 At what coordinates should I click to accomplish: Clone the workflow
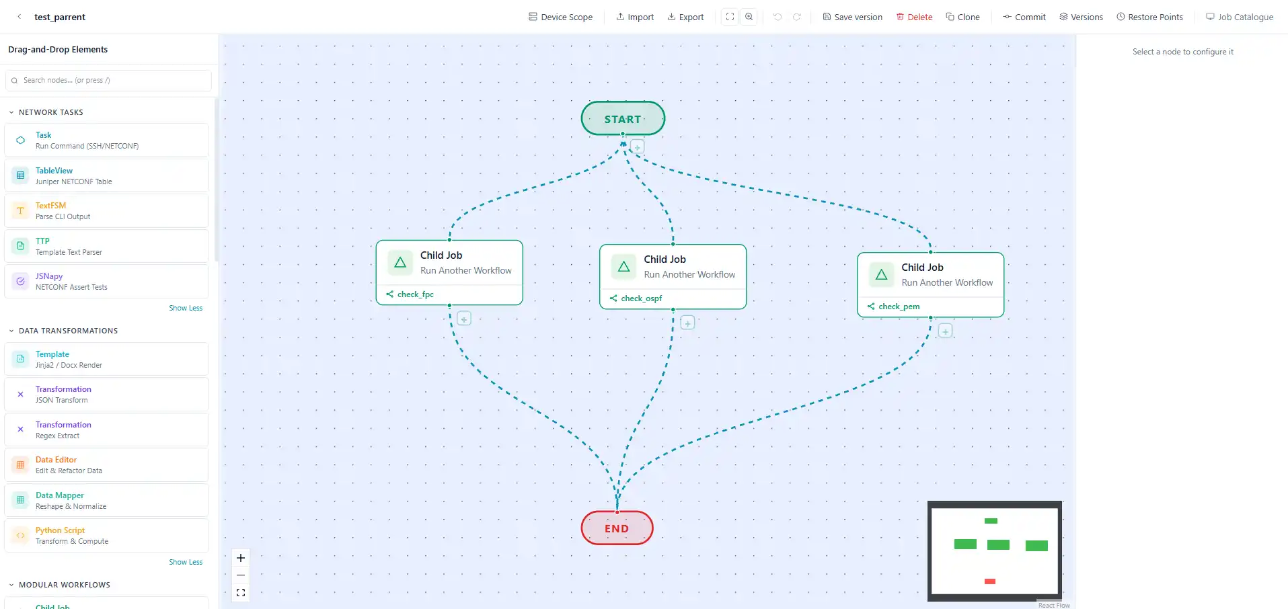962,17
